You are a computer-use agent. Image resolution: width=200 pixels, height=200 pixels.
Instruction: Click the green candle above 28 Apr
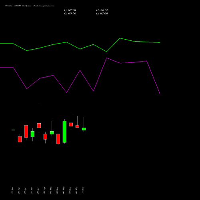click(32, 134)
